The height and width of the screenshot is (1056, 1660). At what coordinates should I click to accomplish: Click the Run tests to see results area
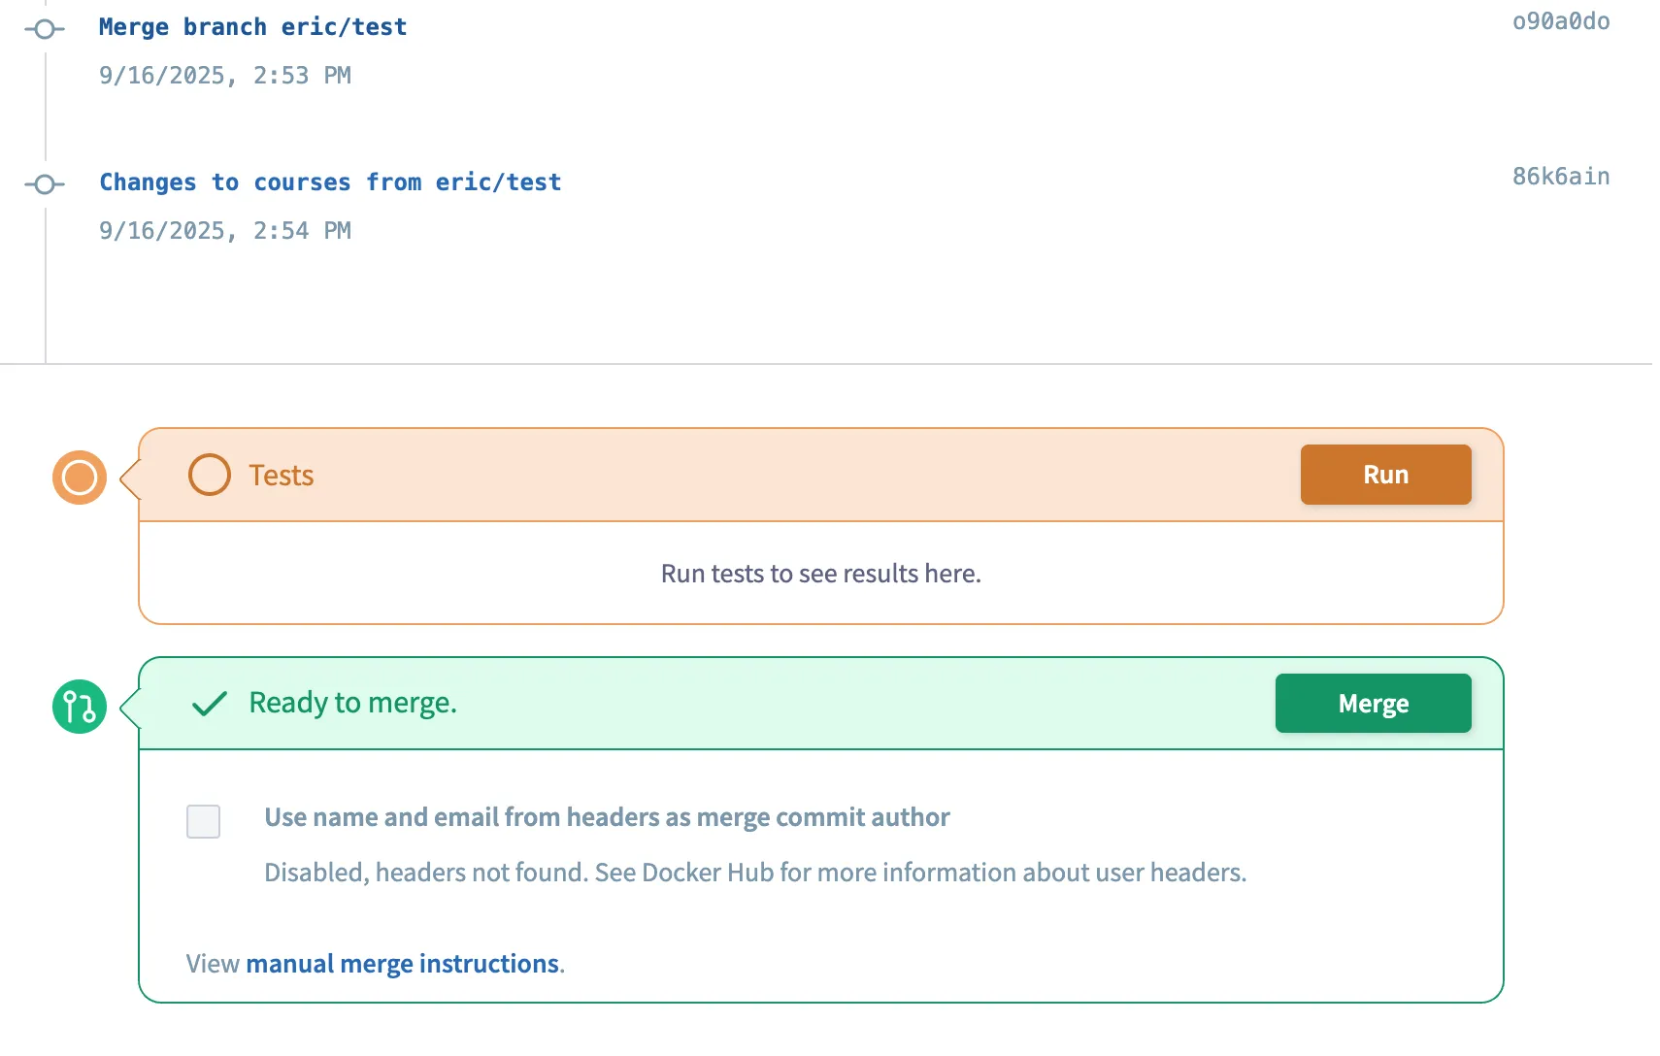820,574
